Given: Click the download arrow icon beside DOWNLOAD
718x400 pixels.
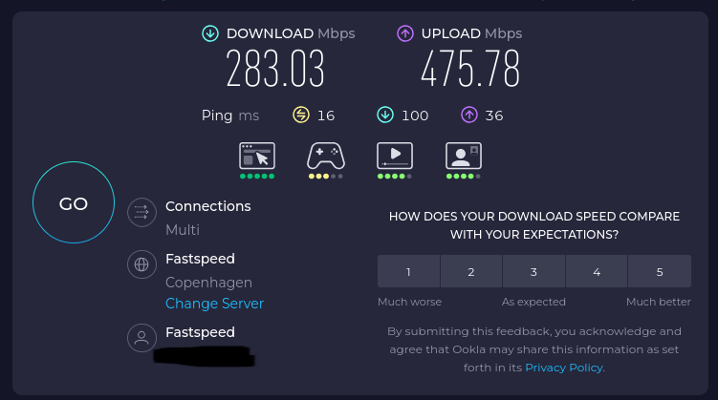Looking at the screenshot, I should point(210,33).
